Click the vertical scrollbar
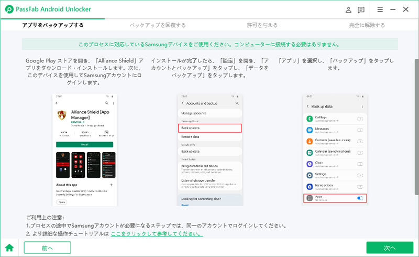This screenshot has width=419, height=257. (416, 127)
